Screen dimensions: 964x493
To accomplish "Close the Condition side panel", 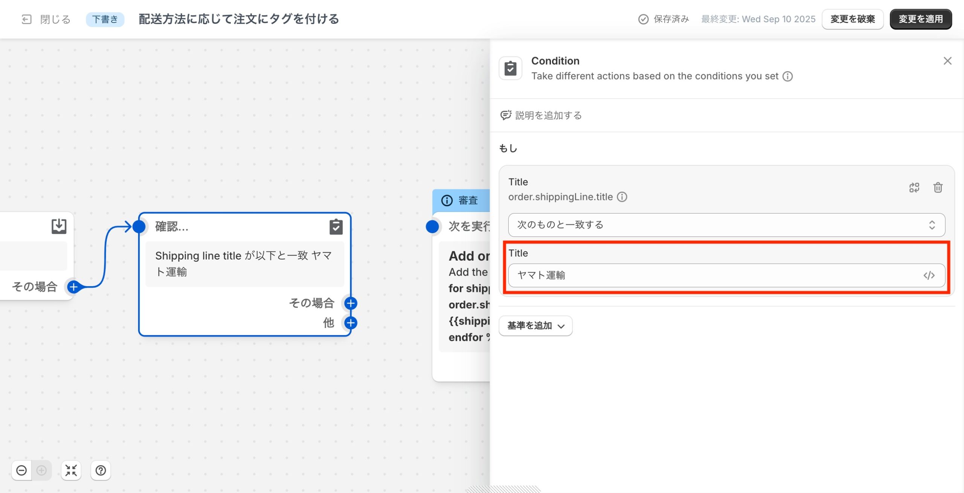I will coord(947,61).
